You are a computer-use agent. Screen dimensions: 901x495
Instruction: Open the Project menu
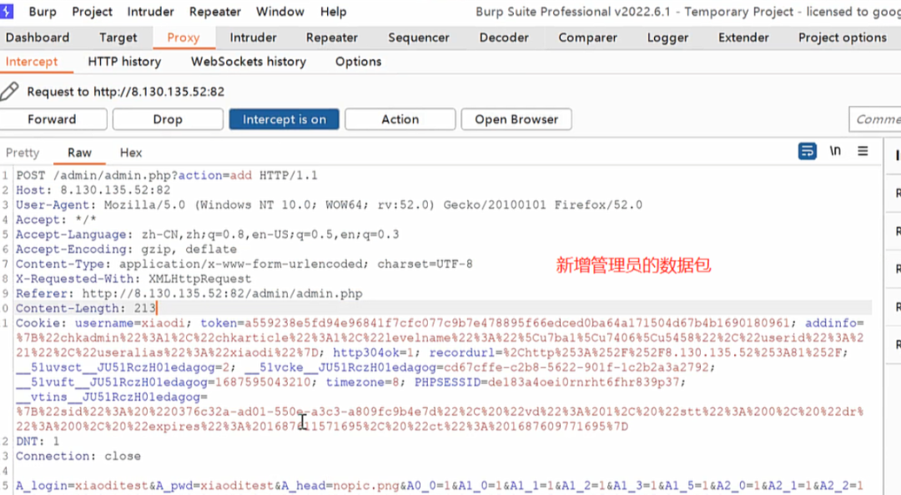coord(92,12)
